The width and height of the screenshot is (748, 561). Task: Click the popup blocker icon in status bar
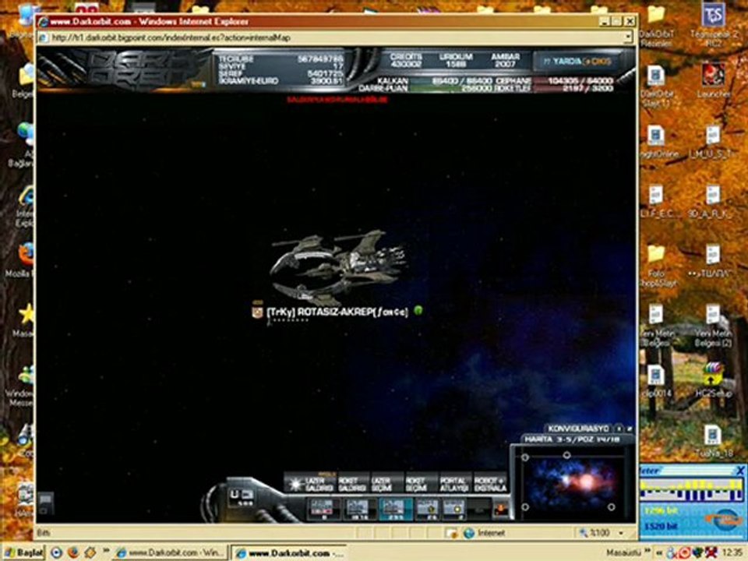click(x=451, y=533)
